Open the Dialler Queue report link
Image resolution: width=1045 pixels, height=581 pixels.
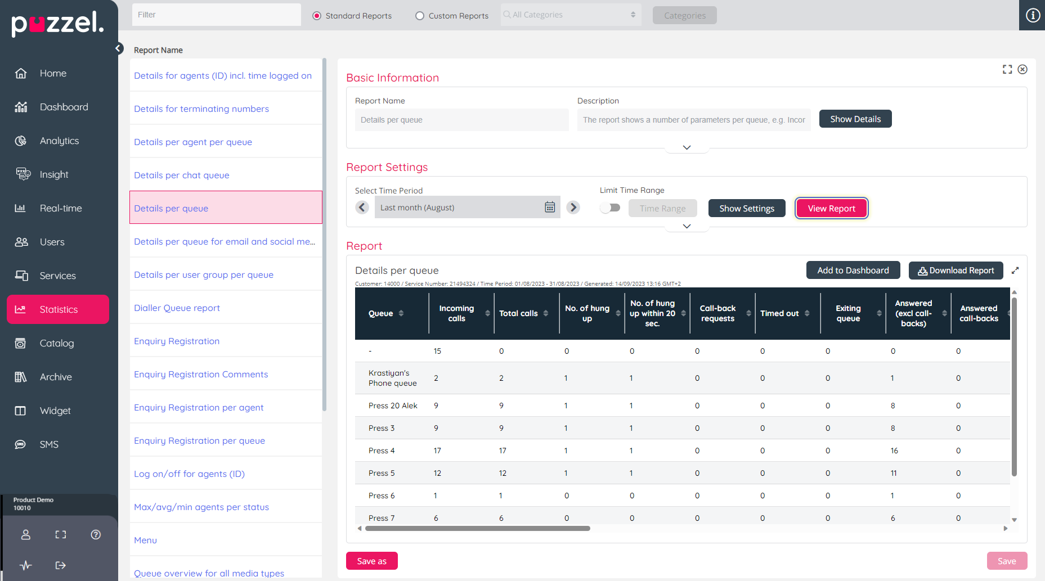[x=177, y=308]
